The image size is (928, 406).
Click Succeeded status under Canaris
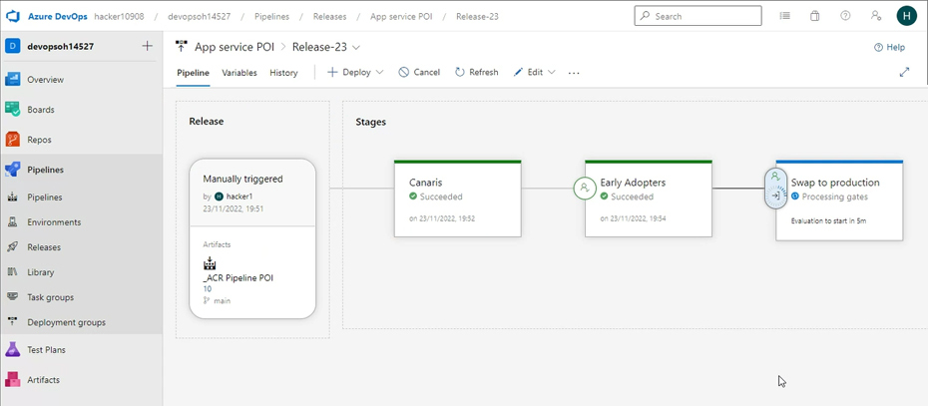tap(441, 197)
